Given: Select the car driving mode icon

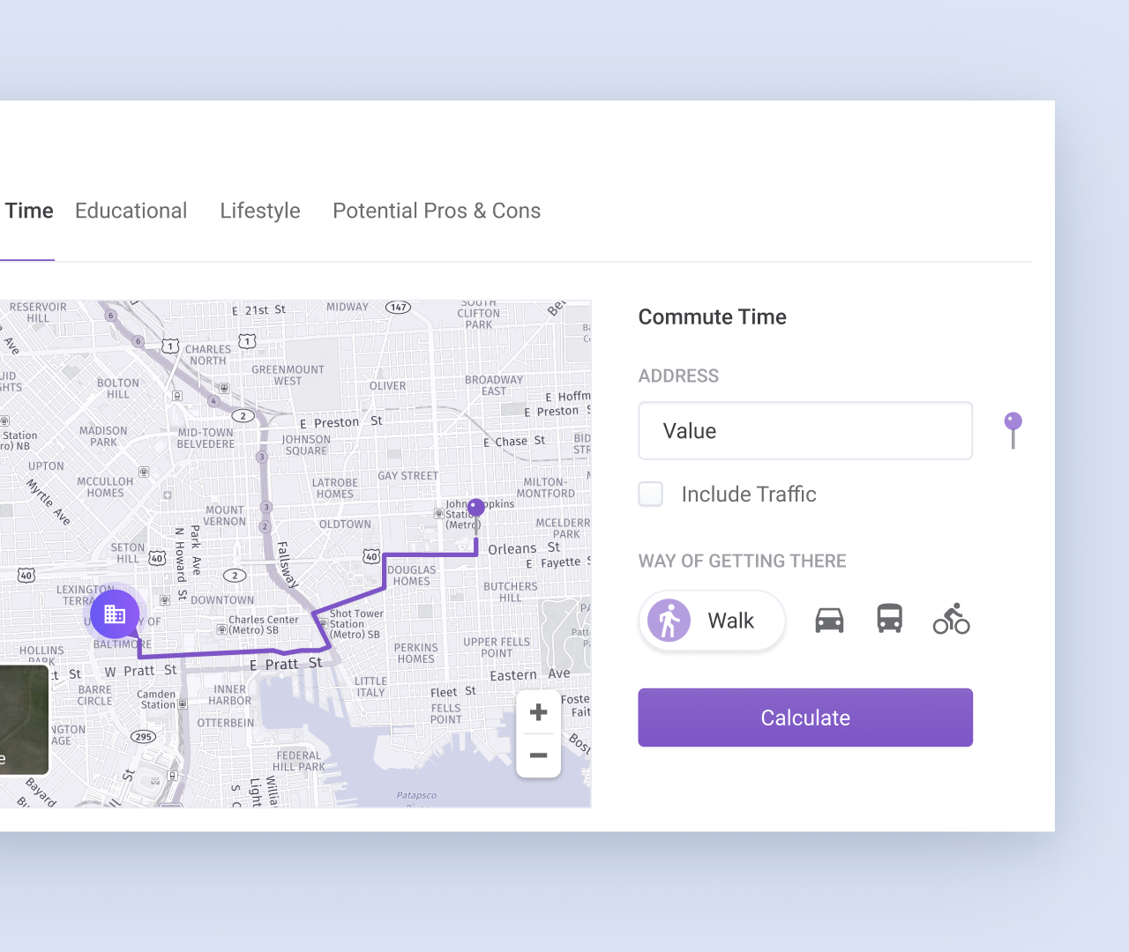Looking at the screenshot, I should 829,621.
